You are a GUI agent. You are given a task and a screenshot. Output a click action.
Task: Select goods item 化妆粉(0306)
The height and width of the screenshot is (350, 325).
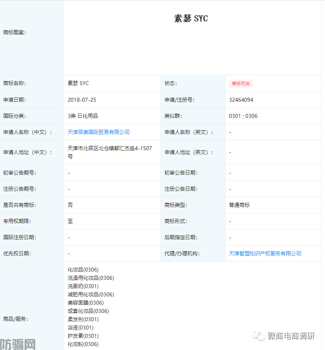[x=83, y=344]
